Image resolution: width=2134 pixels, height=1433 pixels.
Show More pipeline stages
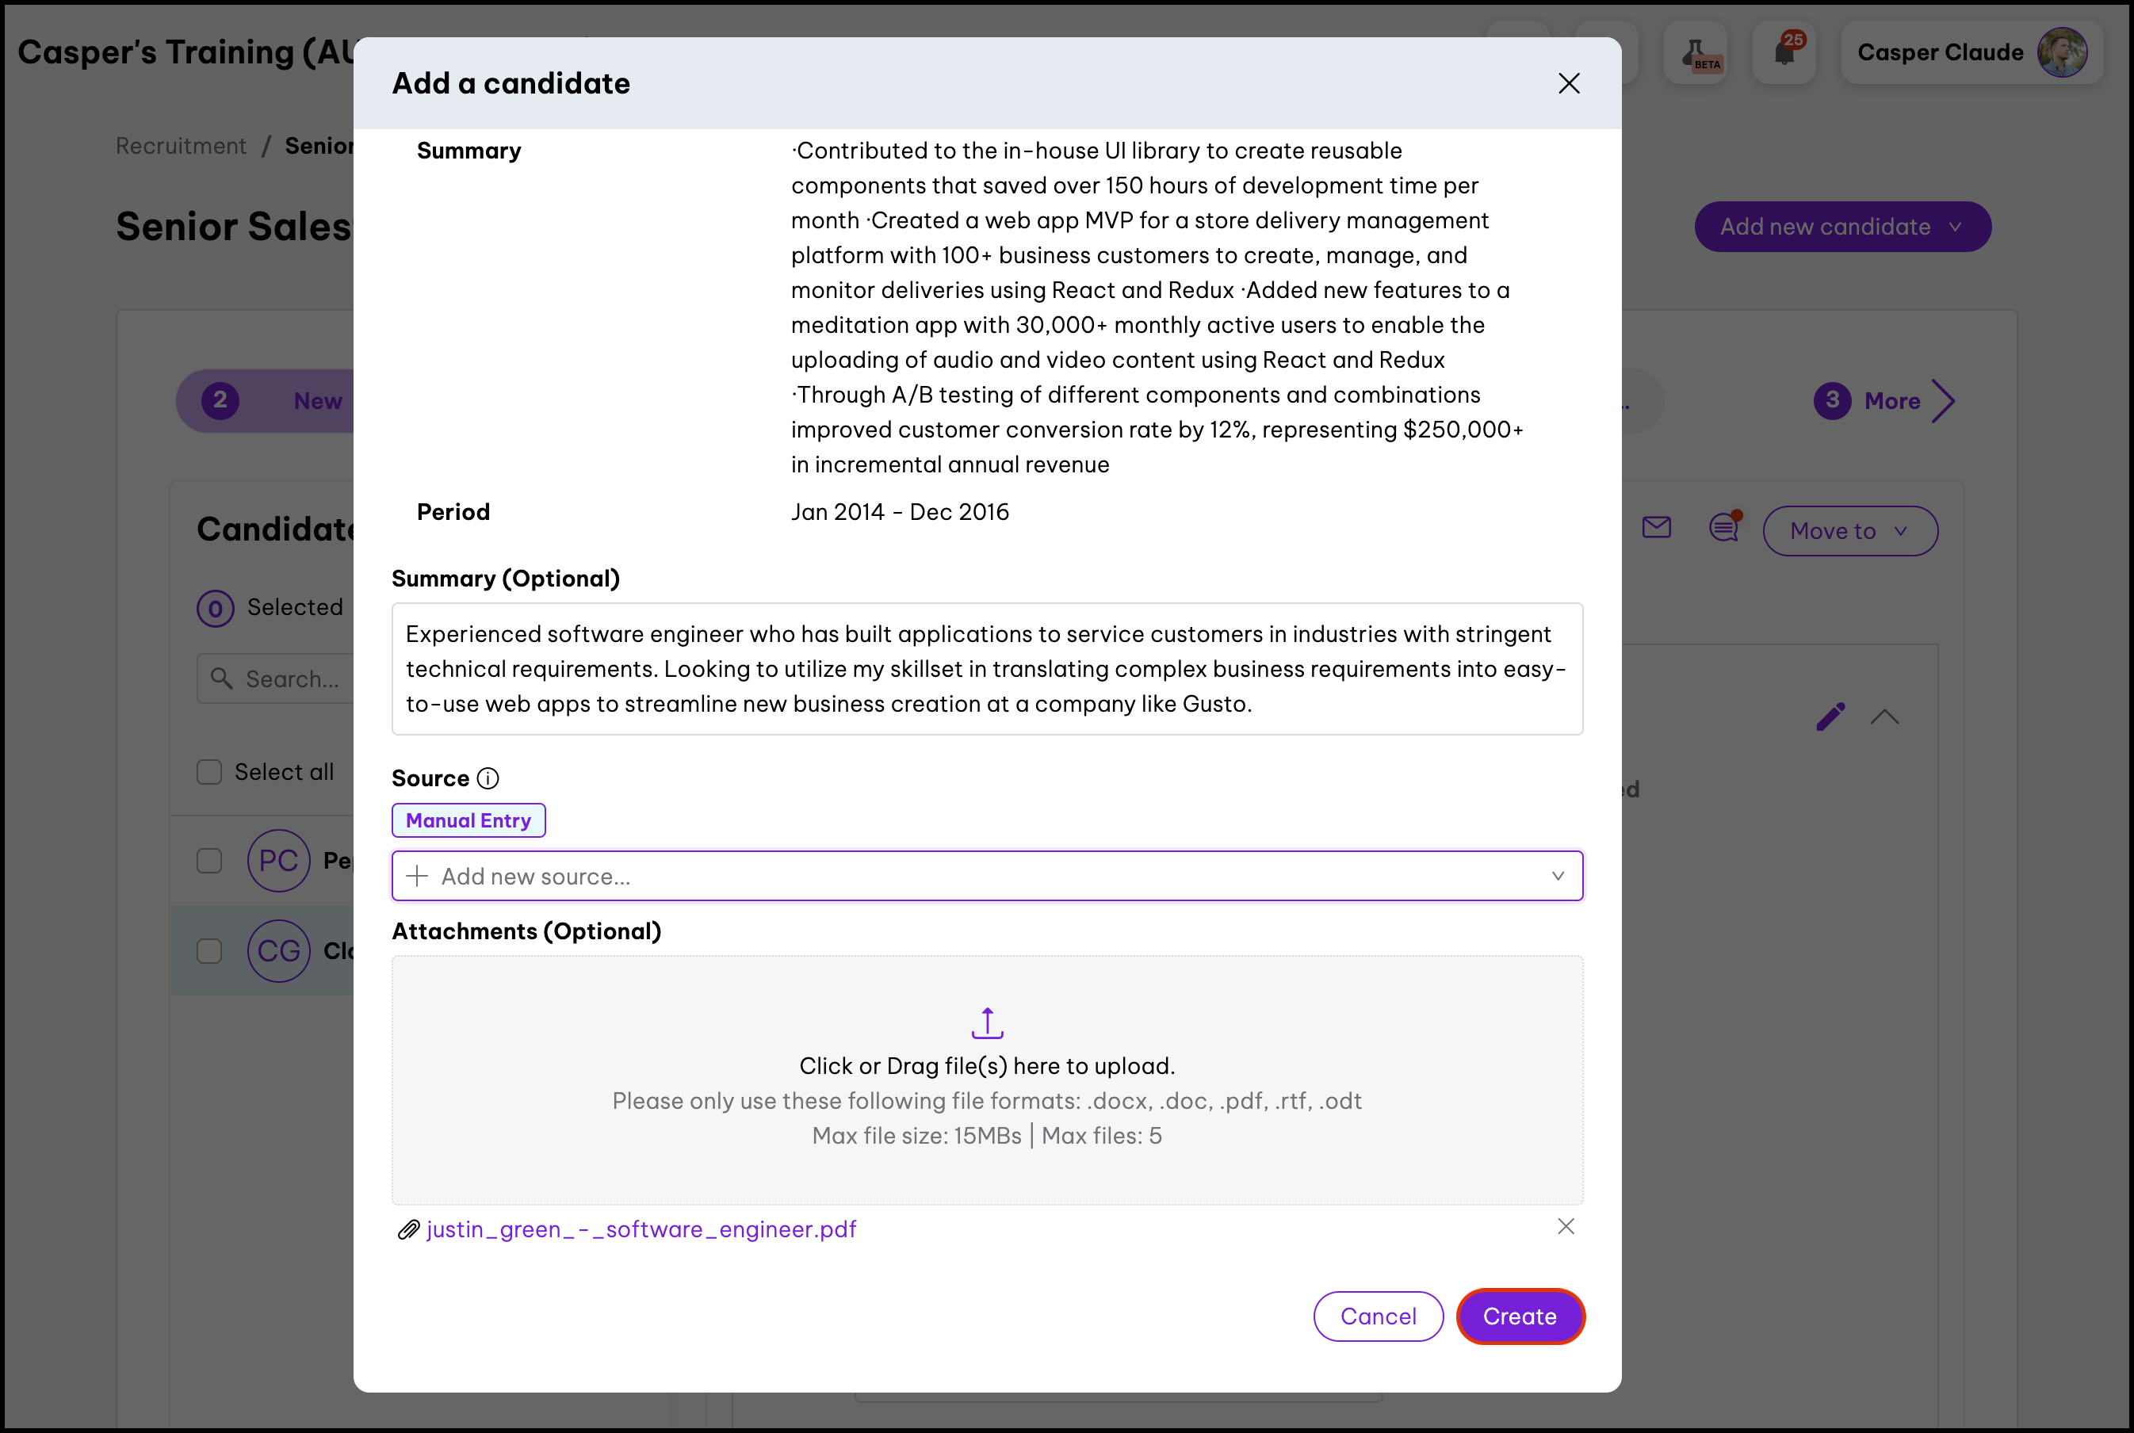[1891, 401]
